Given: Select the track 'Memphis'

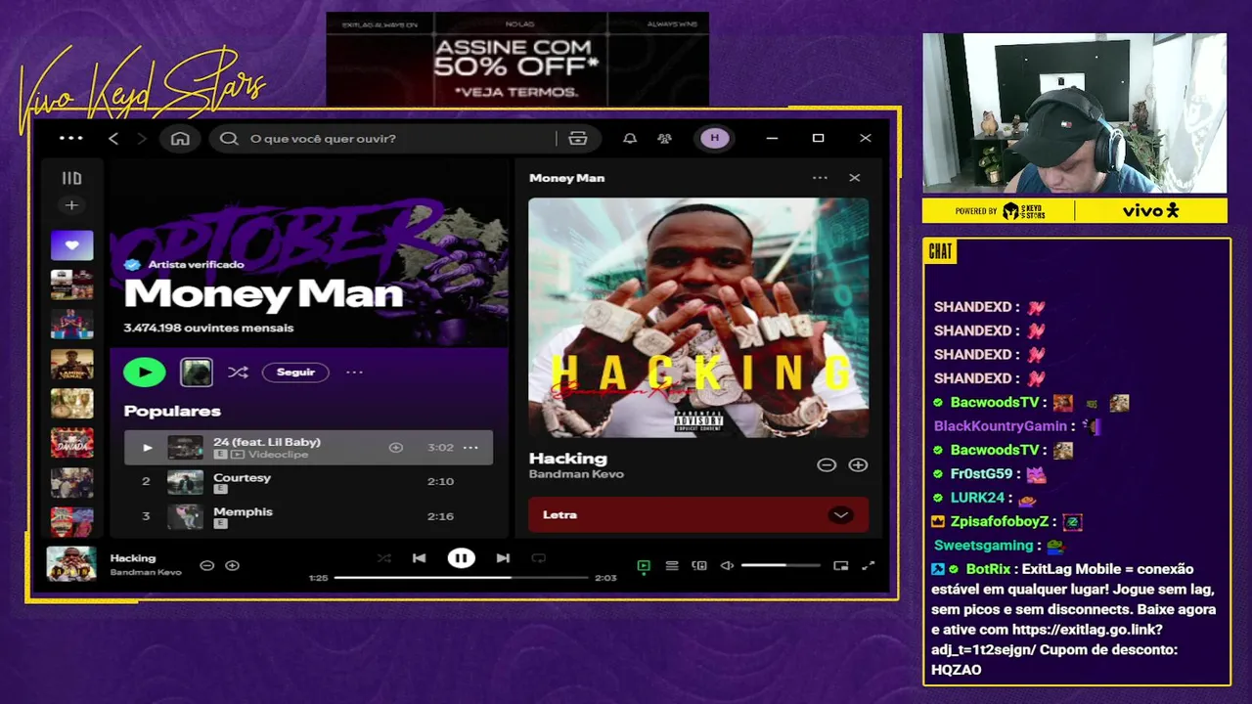Looking at the screenshot, I should (243, 511).
